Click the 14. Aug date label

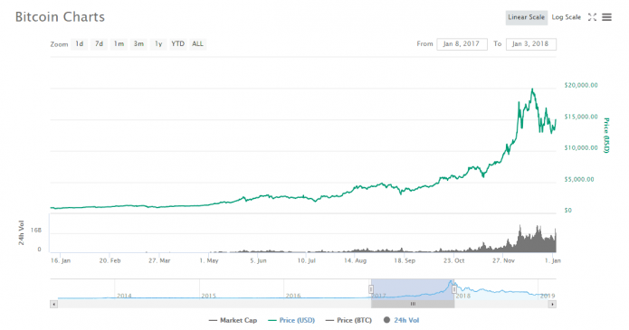(x=355, y=260)
